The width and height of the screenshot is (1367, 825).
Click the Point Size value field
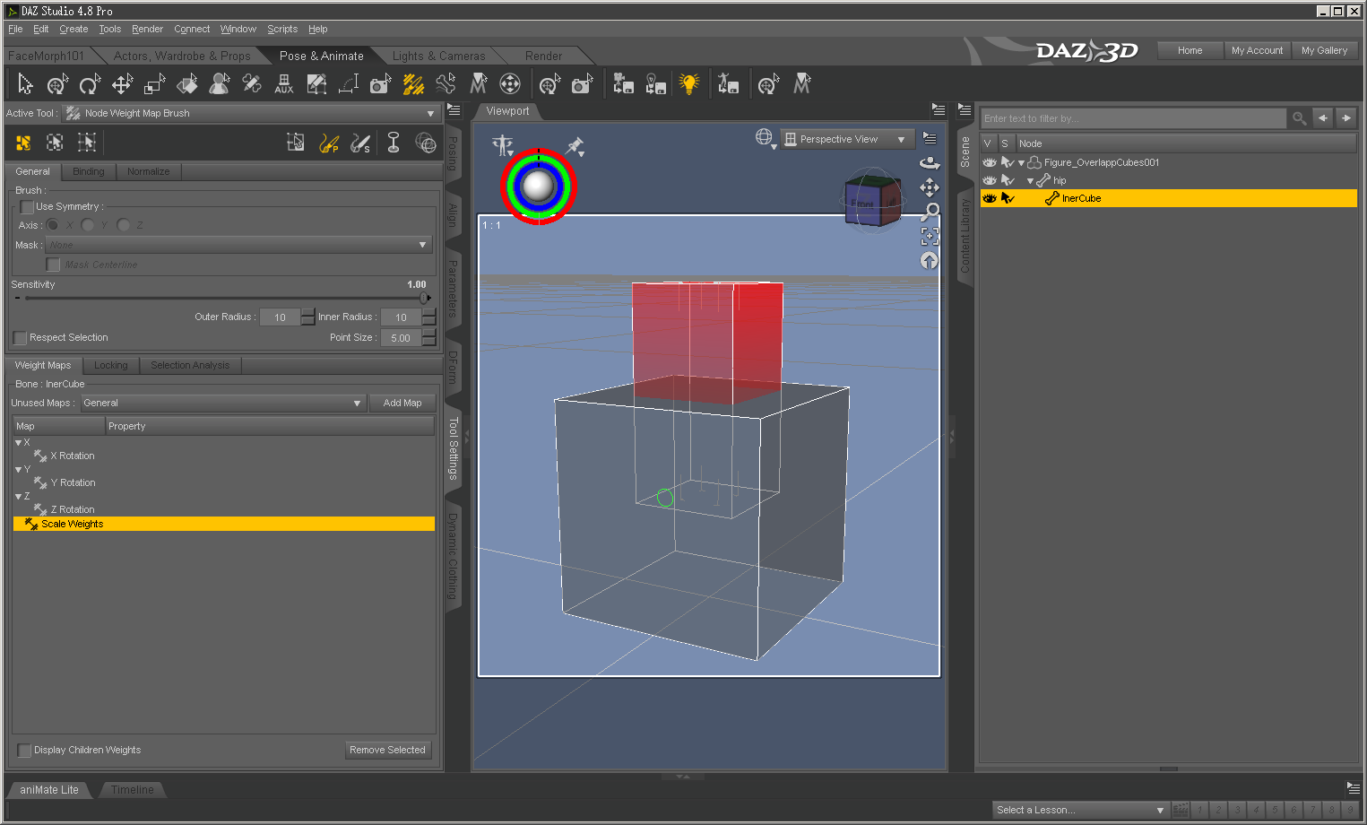click(401, 338)
